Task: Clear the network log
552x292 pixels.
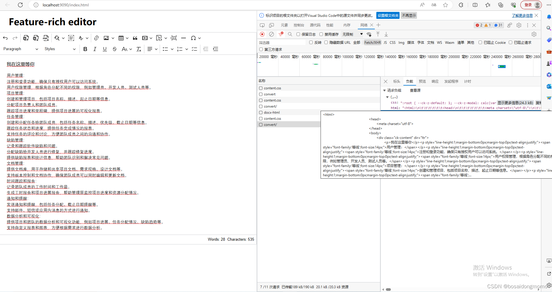Action: (x=271, y=34)
